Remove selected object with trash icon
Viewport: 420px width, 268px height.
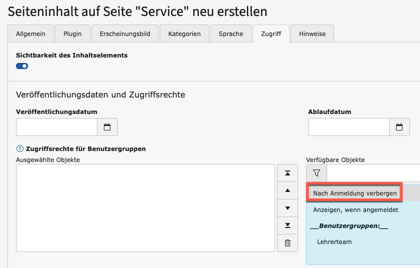[x=288, y=243]
